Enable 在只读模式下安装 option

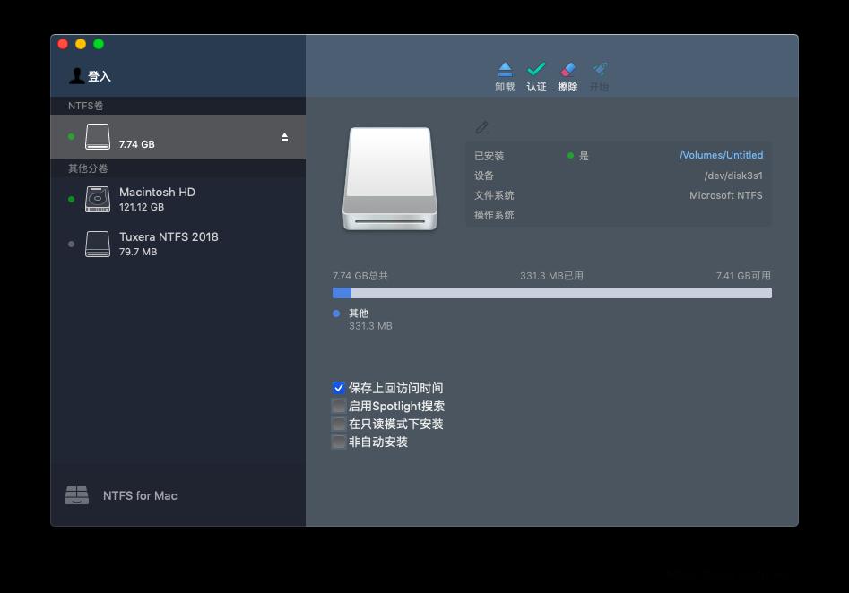[x=339, y=424]
